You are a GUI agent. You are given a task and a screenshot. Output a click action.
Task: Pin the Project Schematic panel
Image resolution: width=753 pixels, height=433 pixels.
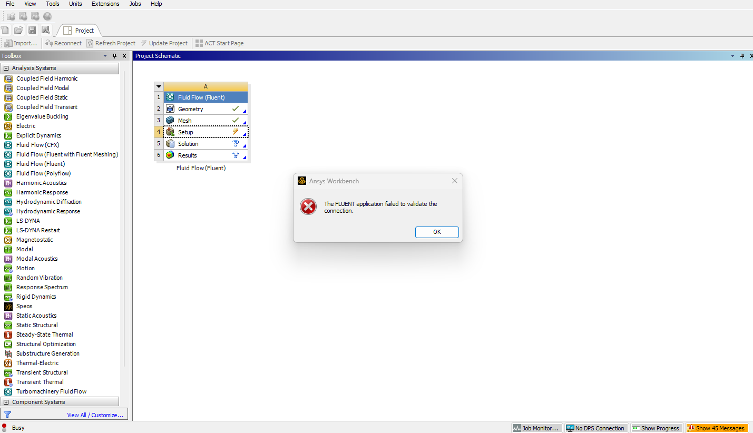(x=742, y=56)
